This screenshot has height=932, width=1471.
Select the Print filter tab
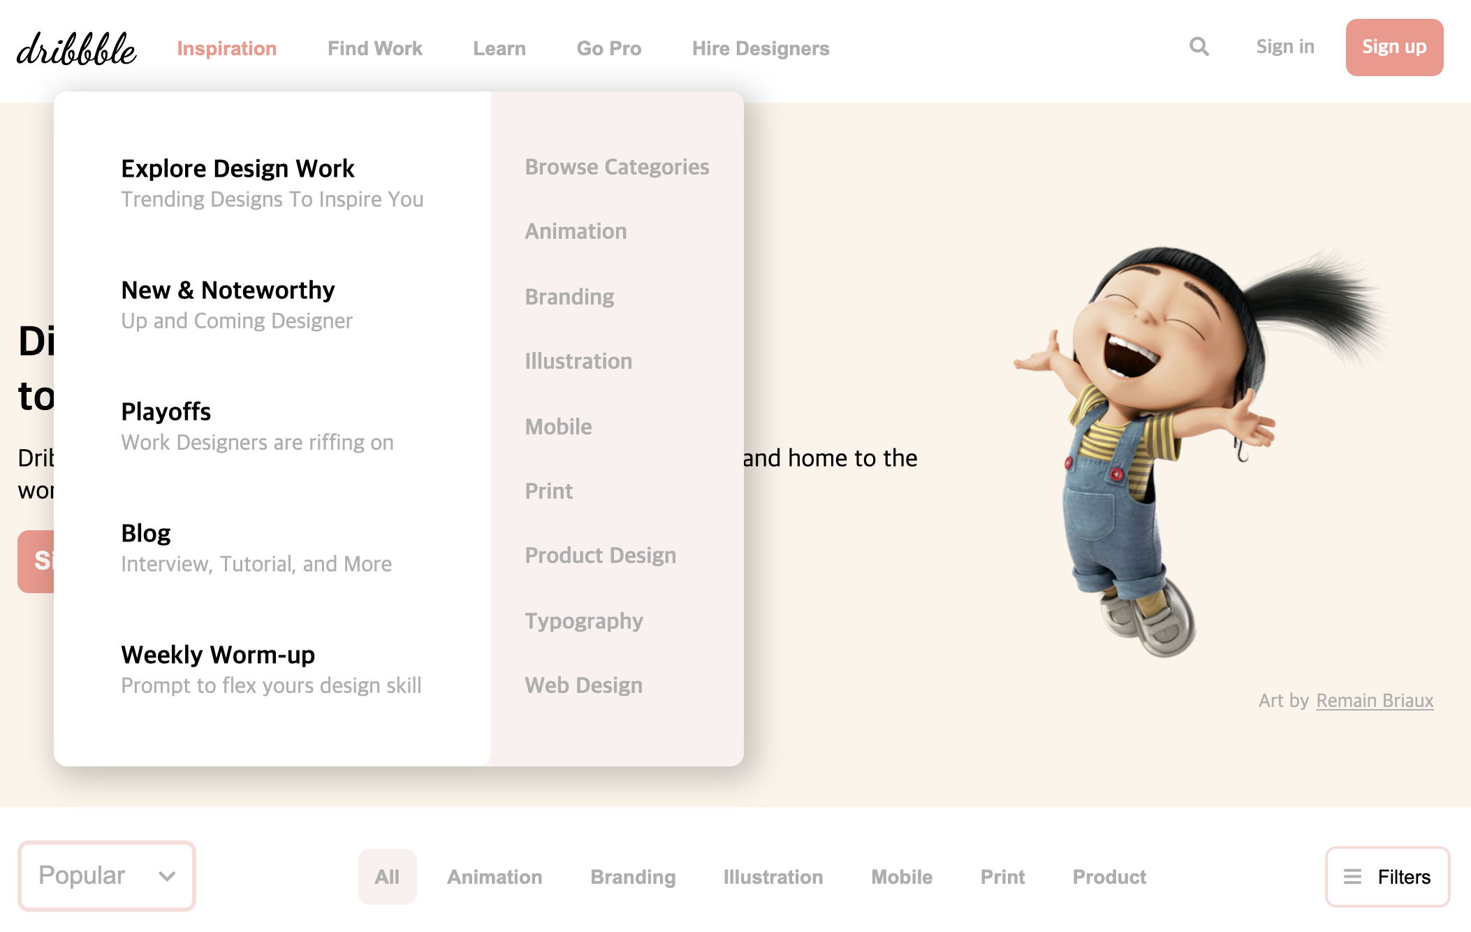1002,877
